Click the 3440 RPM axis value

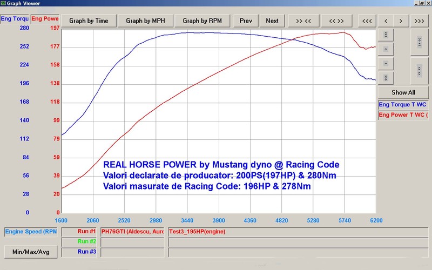click(x=187, y=220)
